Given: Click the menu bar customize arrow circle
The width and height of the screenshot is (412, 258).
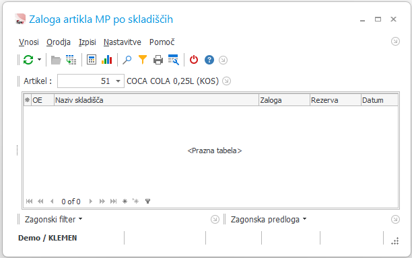Looking at the screenshot, I should [395, 42].
